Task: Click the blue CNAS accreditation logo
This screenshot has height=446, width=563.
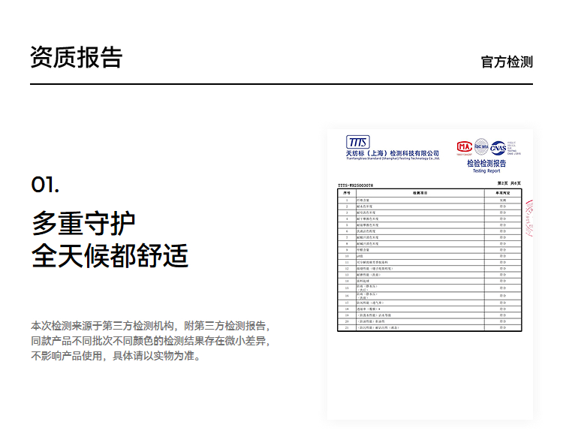Action: point(498,148)
